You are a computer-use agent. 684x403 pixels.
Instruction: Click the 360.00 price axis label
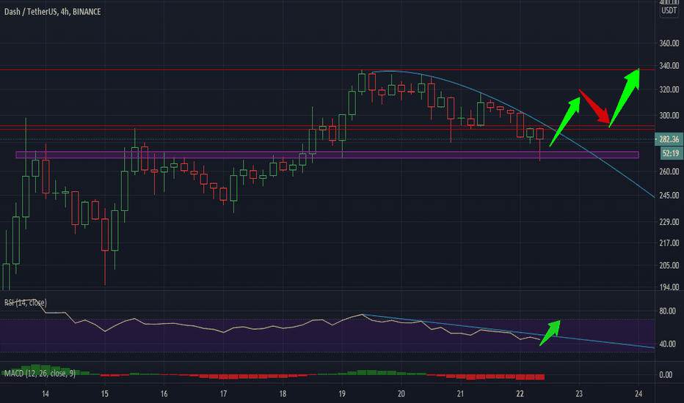[669, 43]
